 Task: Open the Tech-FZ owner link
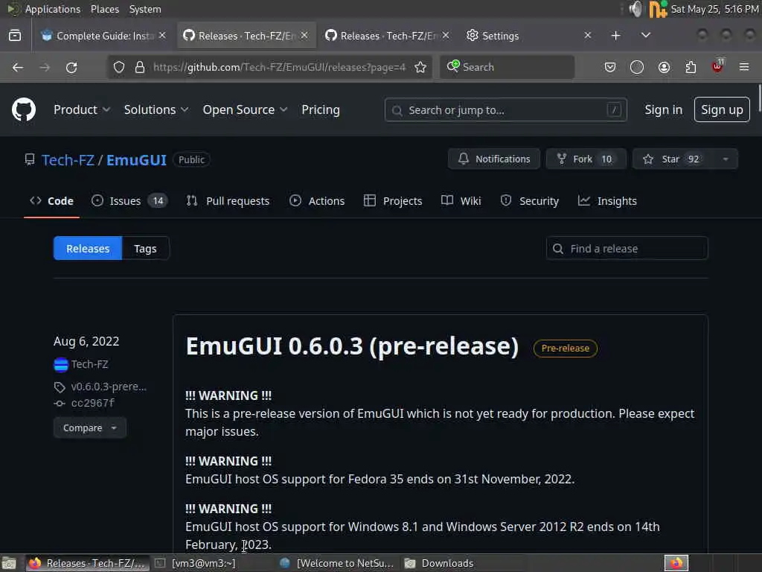pos(68,160)
